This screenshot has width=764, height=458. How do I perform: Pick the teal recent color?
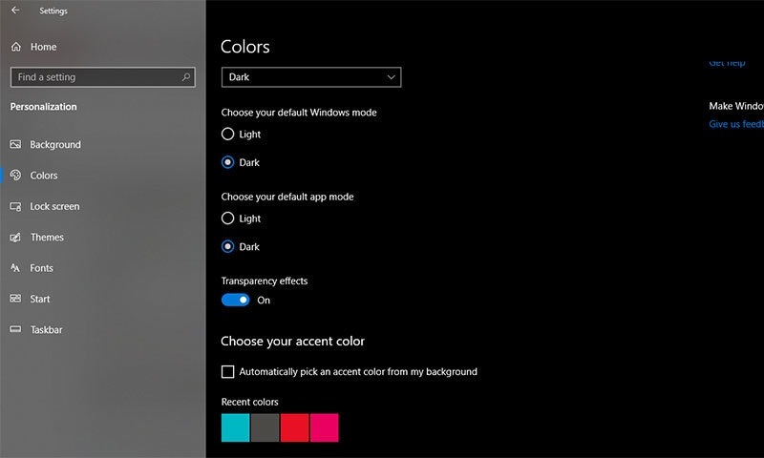coord(235,427)
